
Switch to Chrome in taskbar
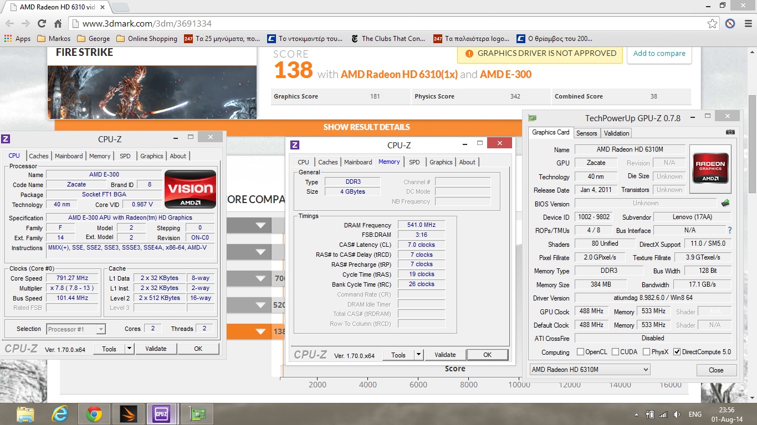(94, 414)
